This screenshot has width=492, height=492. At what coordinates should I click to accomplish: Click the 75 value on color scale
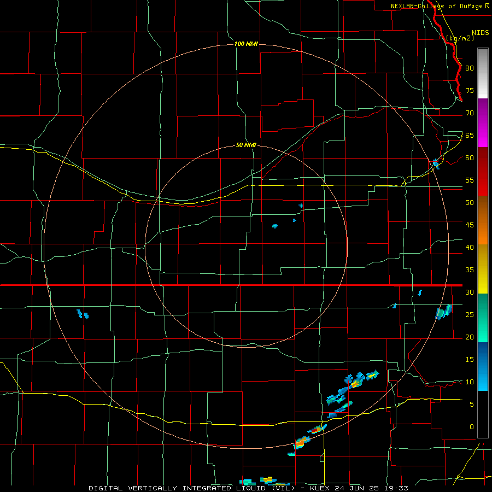(470, 91)
